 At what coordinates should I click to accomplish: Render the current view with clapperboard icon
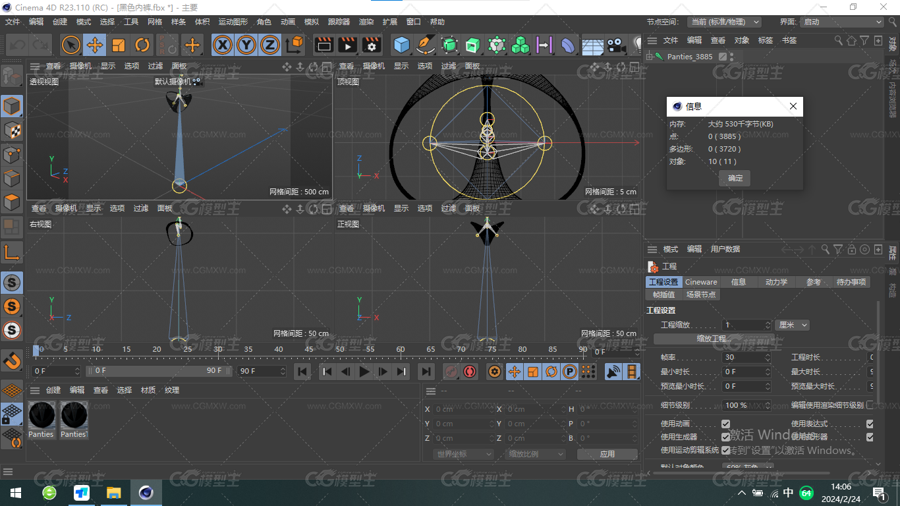[x=323, y=45]
